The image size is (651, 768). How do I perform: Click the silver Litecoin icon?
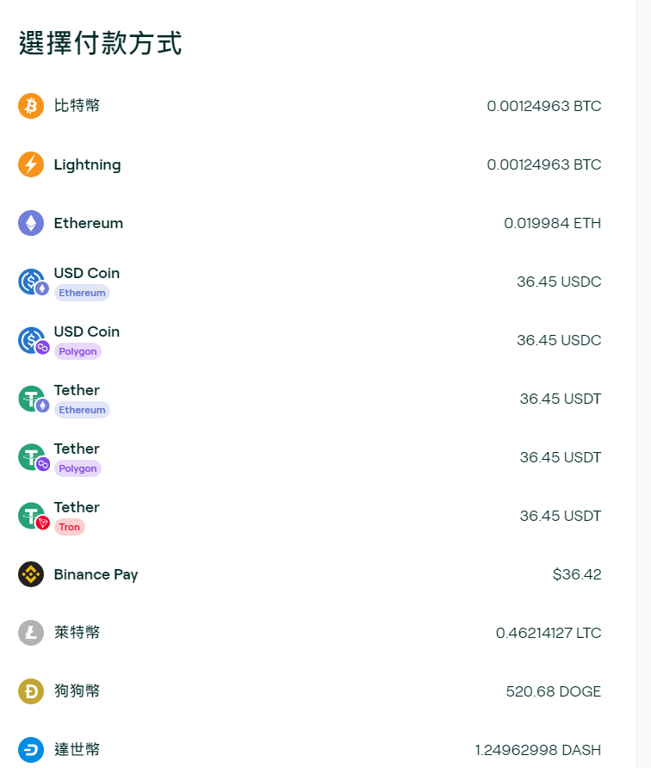tap(31, 633)
